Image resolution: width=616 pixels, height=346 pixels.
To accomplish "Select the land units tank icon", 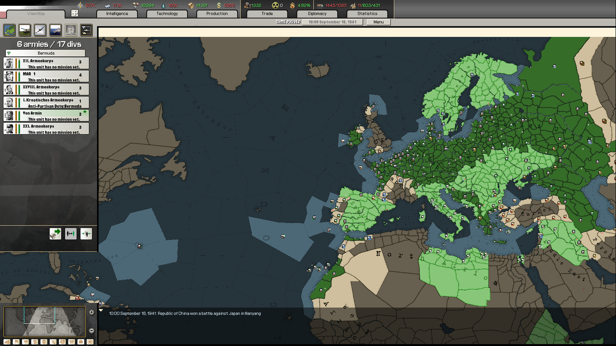I will tap(25, 30).
